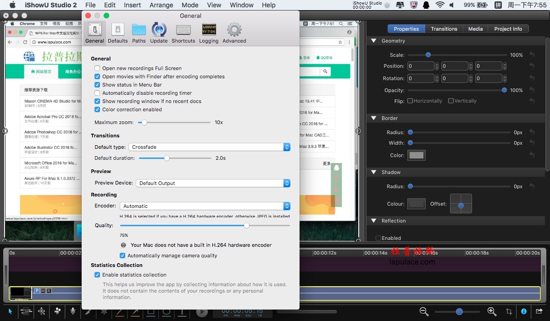This screenshot has width=550, height=321.
Task: Reset the Opacity value arrow
Action: coord(532,90)
